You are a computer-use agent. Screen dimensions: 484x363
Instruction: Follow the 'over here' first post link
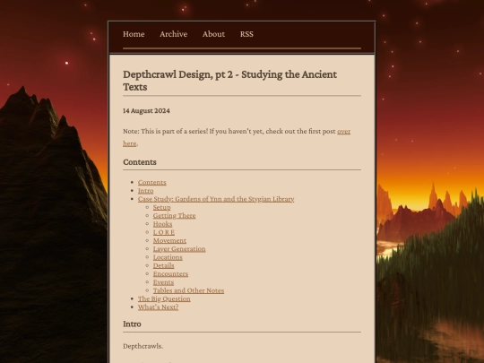pyautogui.click(x=343, y=131)
